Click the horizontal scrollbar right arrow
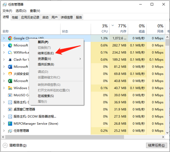Screen dimensions: 170x152 (163, 137)
